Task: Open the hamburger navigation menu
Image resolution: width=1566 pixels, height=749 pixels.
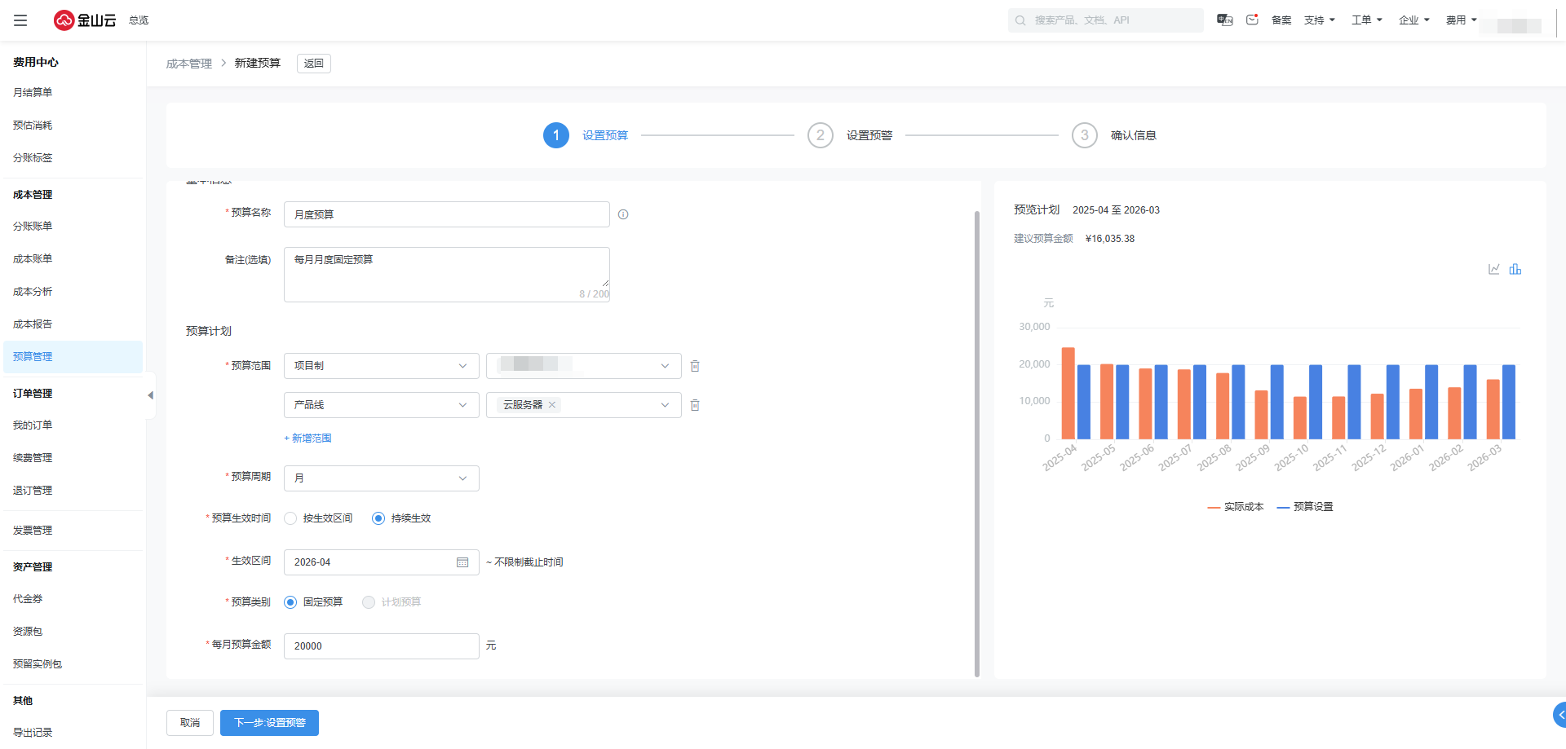Action: pos(20,20)
